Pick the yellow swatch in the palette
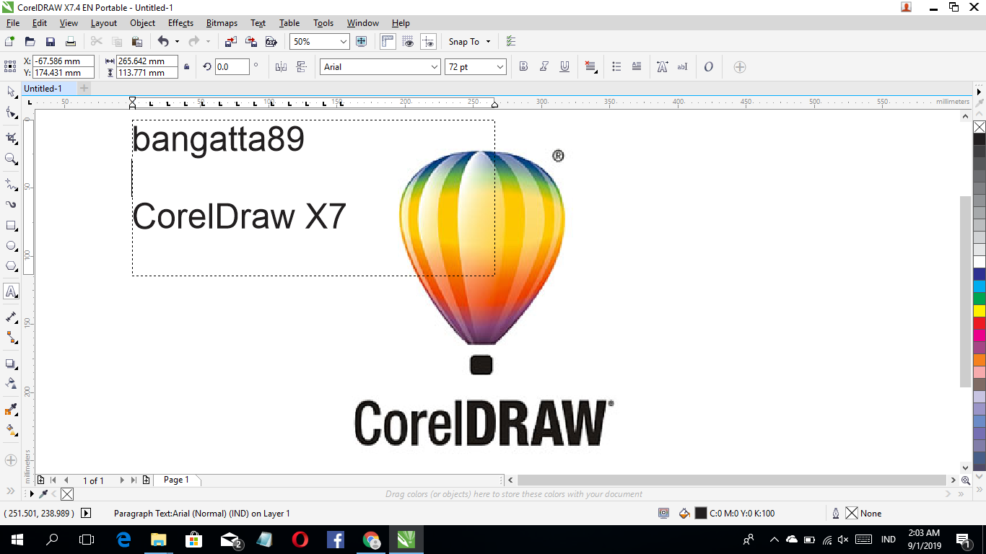Screen dimensions: 986x554 tap(980, 311)
